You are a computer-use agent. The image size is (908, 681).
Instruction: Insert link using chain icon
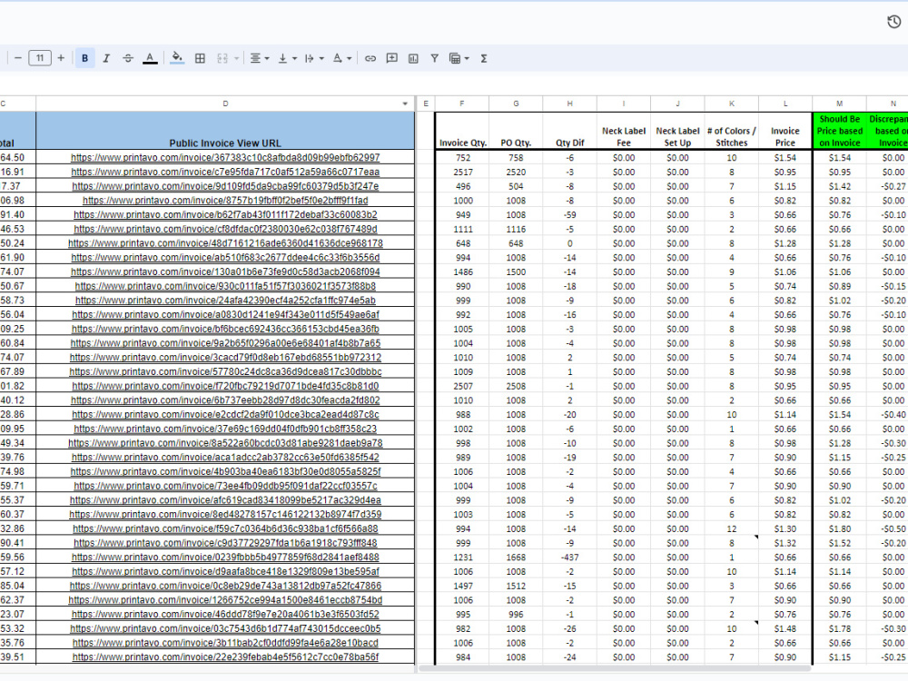[x=370, y=58]
